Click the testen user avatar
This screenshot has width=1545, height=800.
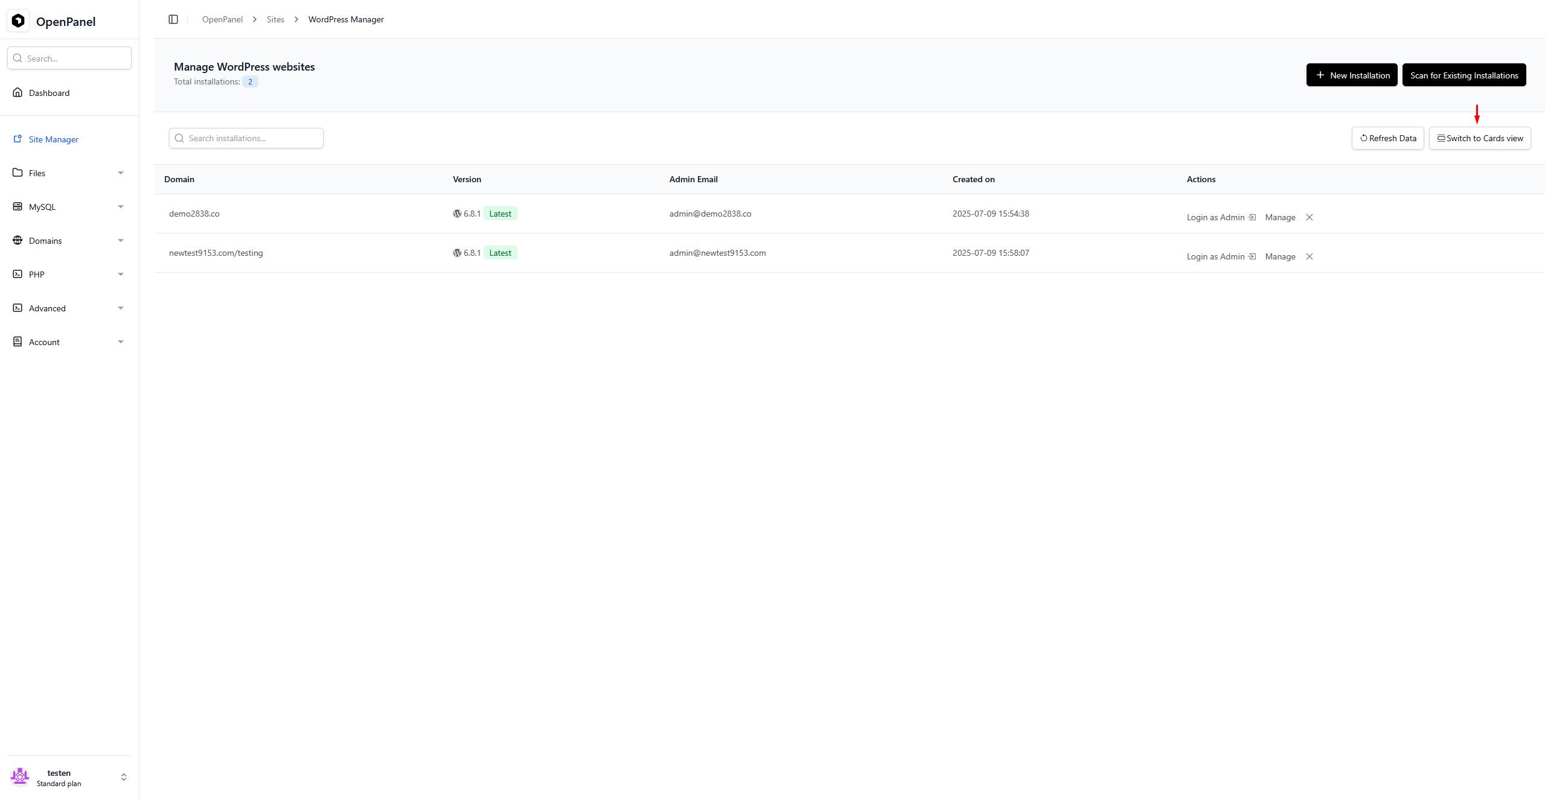(20, 777)
